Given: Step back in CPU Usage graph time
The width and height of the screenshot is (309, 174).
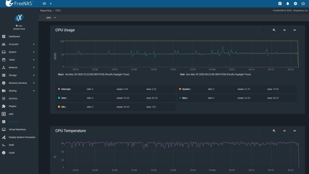Looking at the screenshot, I should click(285, 30).
